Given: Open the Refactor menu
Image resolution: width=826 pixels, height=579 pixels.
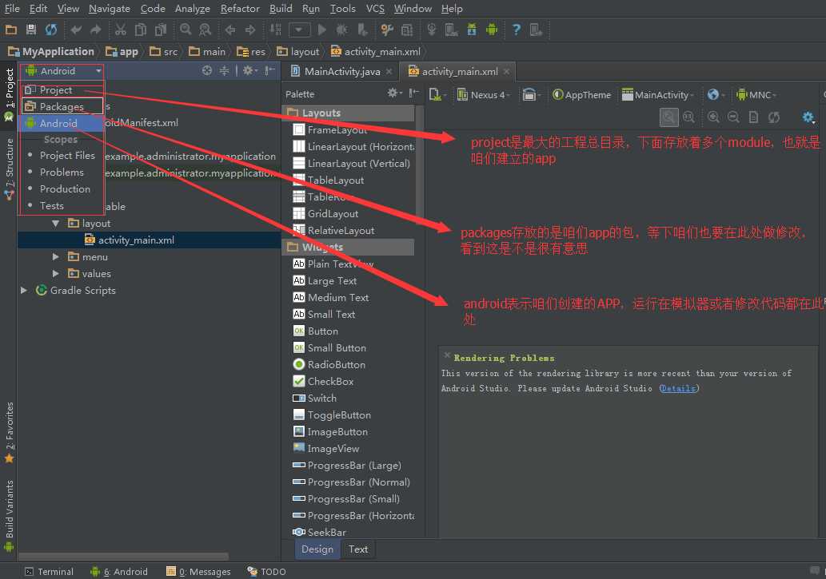Looking at the screenshot, I should point(240,9).
